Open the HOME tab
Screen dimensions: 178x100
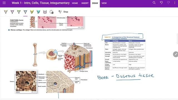(x=75, y=3)
